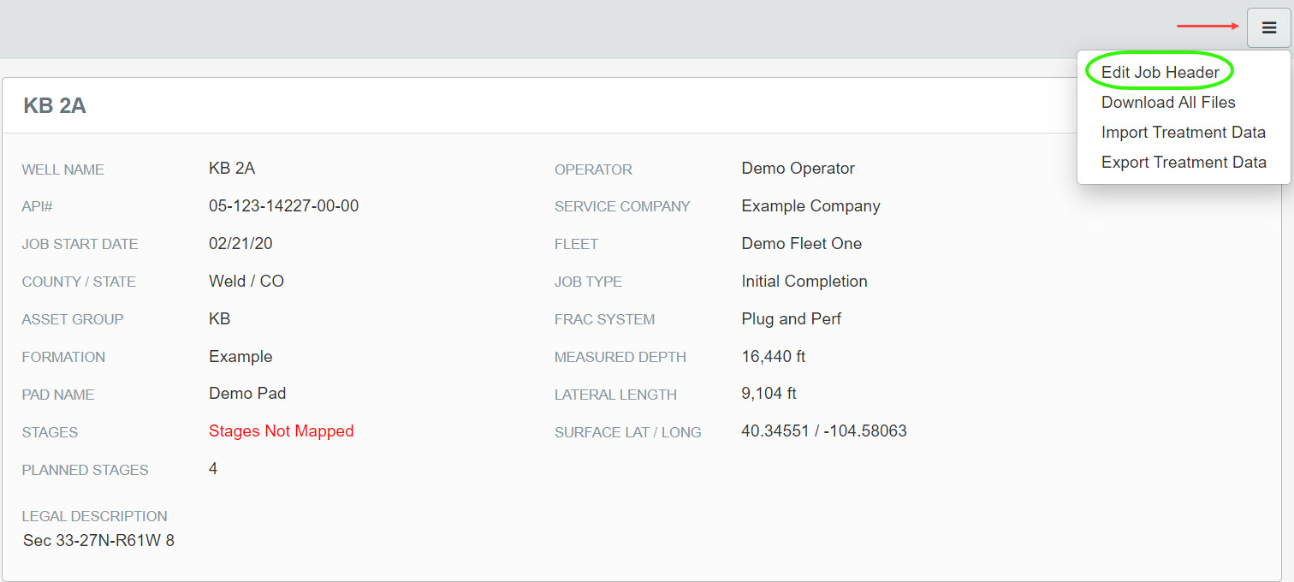Viewport: 1294px width, 582px height.
Task: Click the KB 2A panel heading
Action: pyautogui.click(x=55, y=106)
